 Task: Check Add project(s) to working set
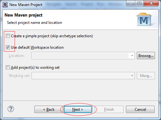click(8, 67)
